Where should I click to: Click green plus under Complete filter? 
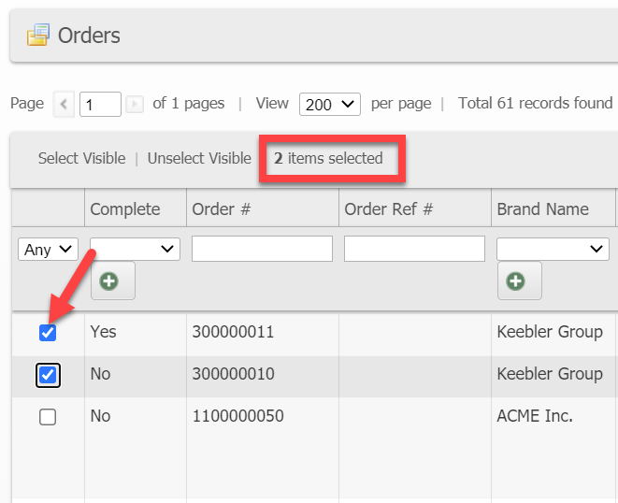(112, 280)
